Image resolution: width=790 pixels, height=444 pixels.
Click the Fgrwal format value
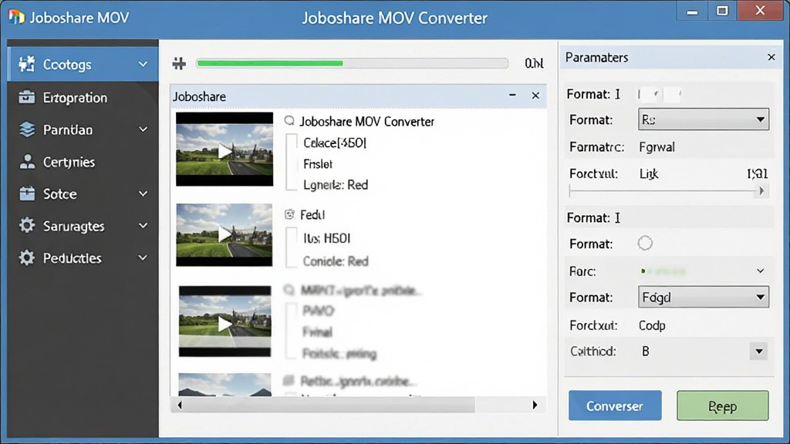pyautogui.click(x=657, y=147)
